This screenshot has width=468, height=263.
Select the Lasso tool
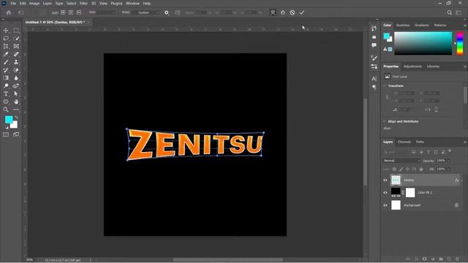pyautogui.click(x=6, y=39)
